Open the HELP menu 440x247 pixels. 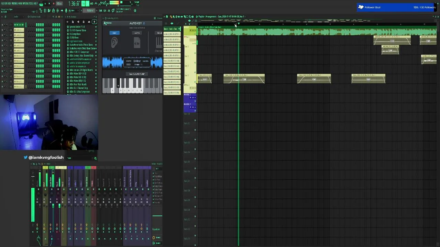click(36, 3)
